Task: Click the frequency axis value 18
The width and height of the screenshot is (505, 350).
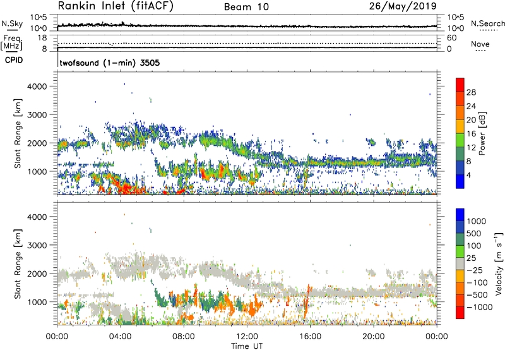Action: pos(42,38)
